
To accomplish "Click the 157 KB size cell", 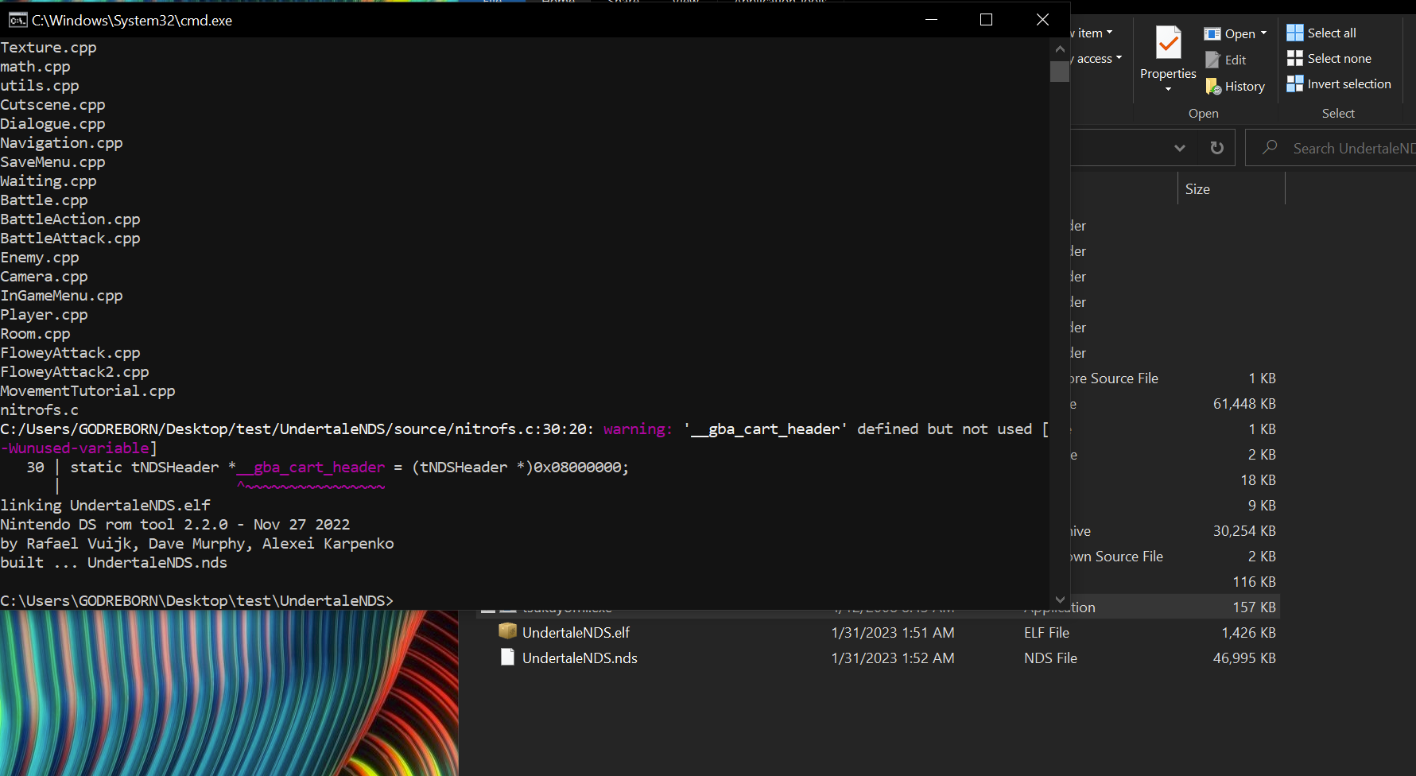I will 1254,607.
